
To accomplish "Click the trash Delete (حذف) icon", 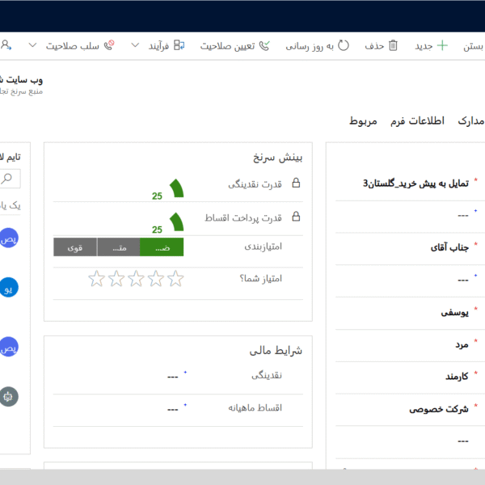I will click(x=394, y=46).
